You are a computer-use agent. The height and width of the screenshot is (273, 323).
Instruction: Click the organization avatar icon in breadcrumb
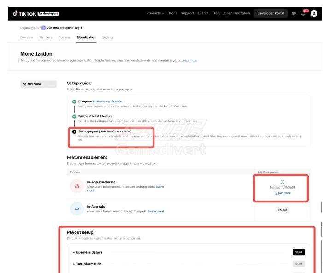coord(43,28)
